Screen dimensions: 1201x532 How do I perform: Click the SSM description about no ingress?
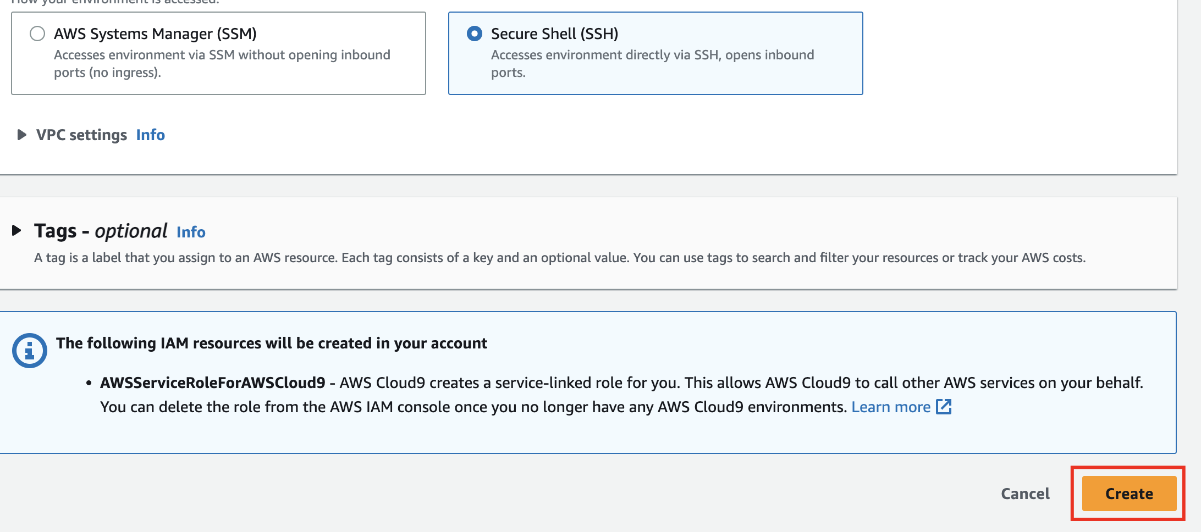[x=222, y=64]
